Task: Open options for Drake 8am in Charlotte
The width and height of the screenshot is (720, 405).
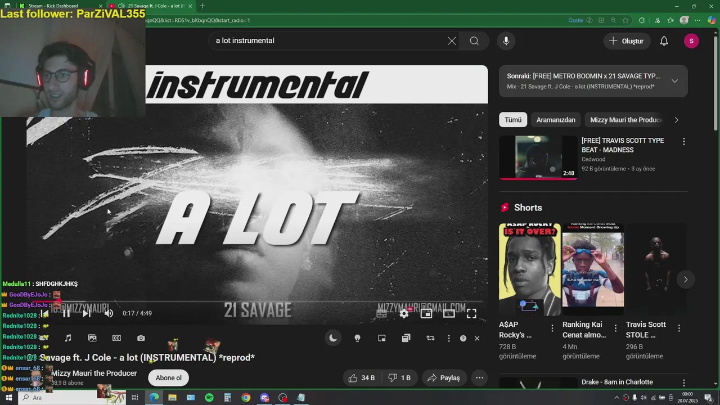Action: coord(684,383)
